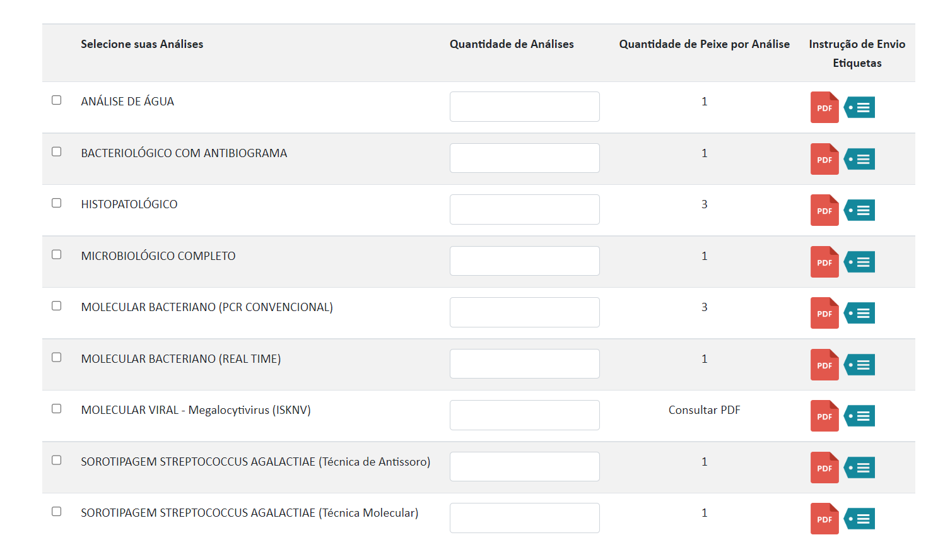Open PDF for MOLECULAR VIRAL Megalocytivirus
Screen dimensions: 950x559
[824, 416]
